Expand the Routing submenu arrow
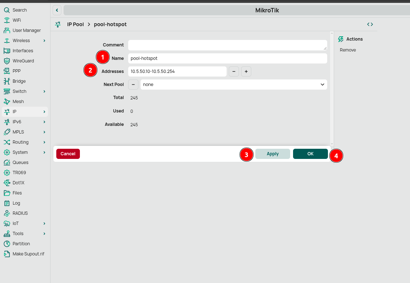Viewport: 410px width, 283px height. pyautogui.click(x=44, y=142)
